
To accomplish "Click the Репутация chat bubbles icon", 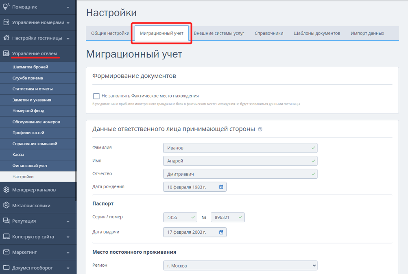I will [6, 221].
